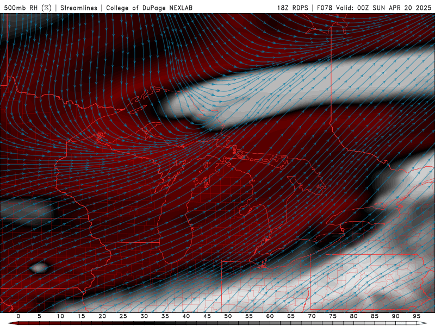Click the 65 label on the colorbar
Screen dimensions: 435x326
coord(291,316)
